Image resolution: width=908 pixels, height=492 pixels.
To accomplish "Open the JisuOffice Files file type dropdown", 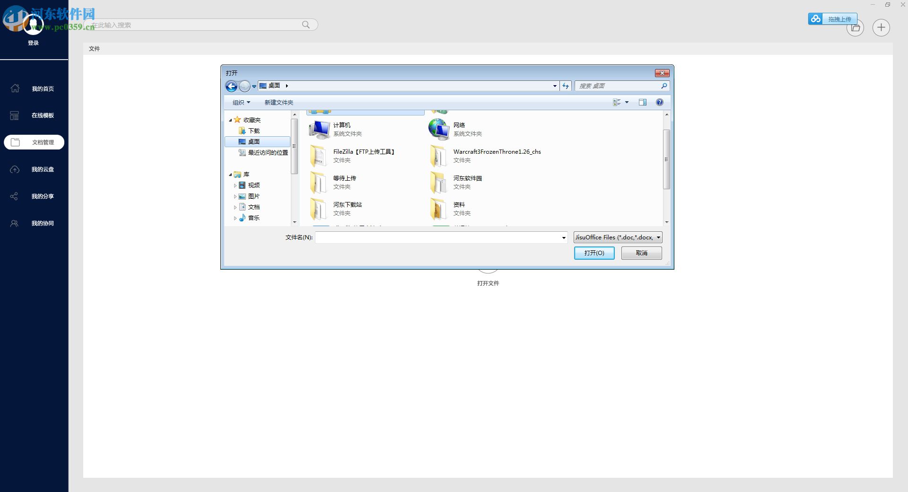I will tap(658, 237).
